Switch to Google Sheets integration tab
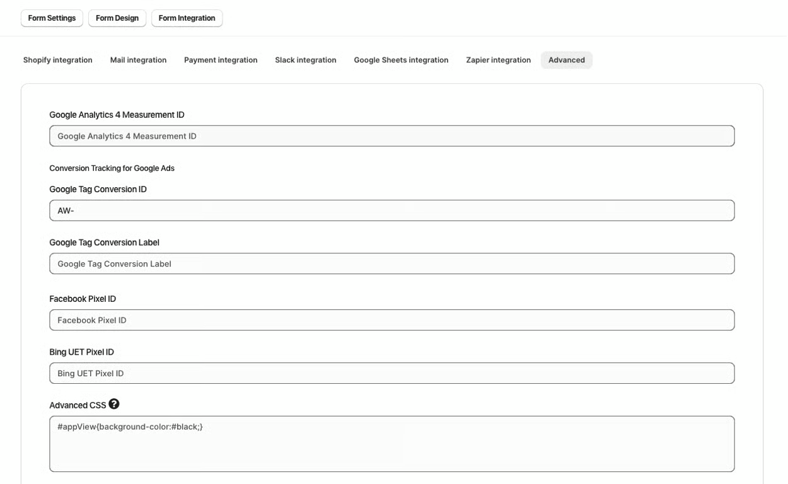The height and width of the screenshot is (484, 788). tap(401, 60)
